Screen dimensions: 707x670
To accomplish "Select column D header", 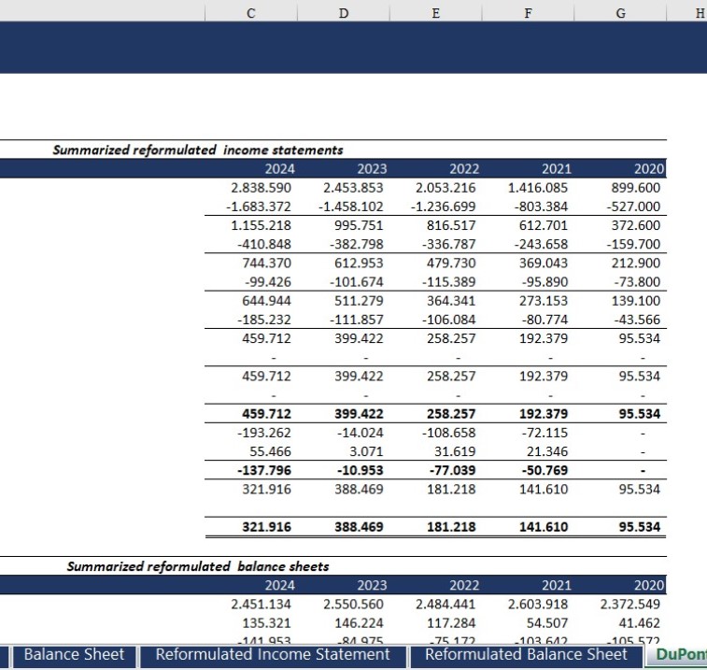I will [x=343, y=12].
